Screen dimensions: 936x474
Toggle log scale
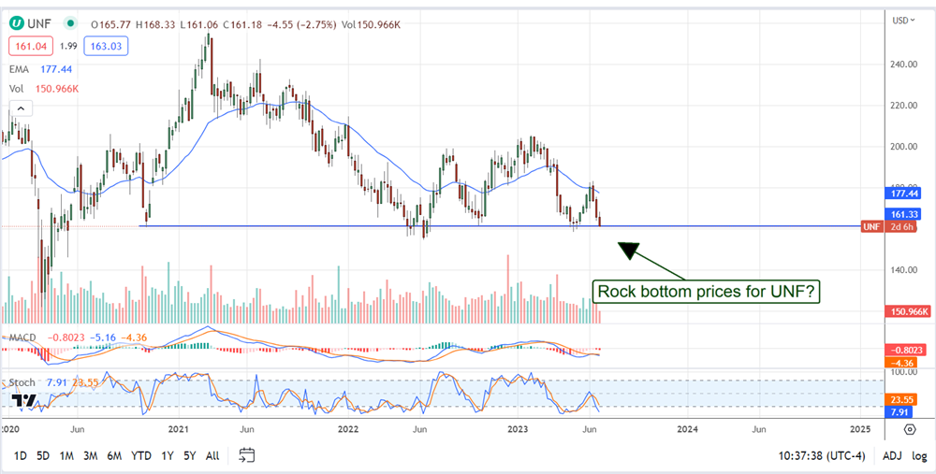(x=919, y=456)
